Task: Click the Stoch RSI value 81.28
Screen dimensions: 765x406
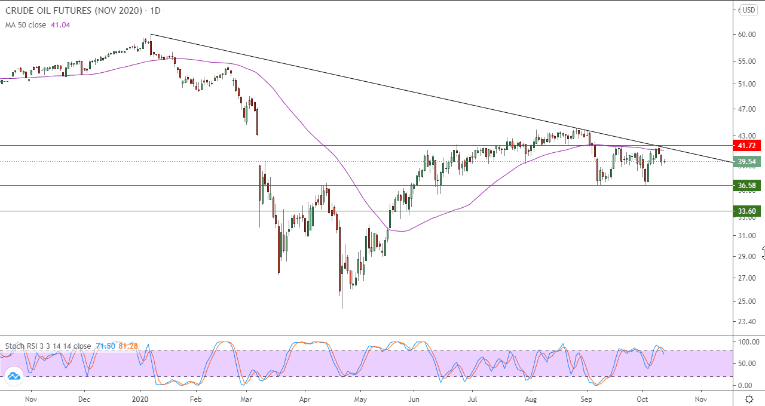Action: click(x=128, y=346)
